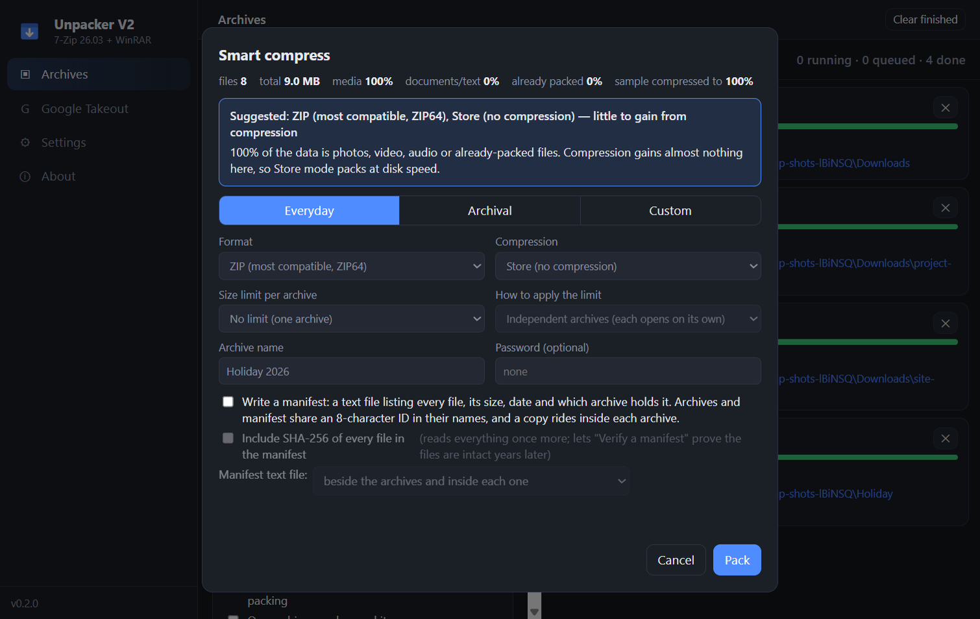Open the p-shots-lBiNSQ\Downloads path link

(844, 163)
